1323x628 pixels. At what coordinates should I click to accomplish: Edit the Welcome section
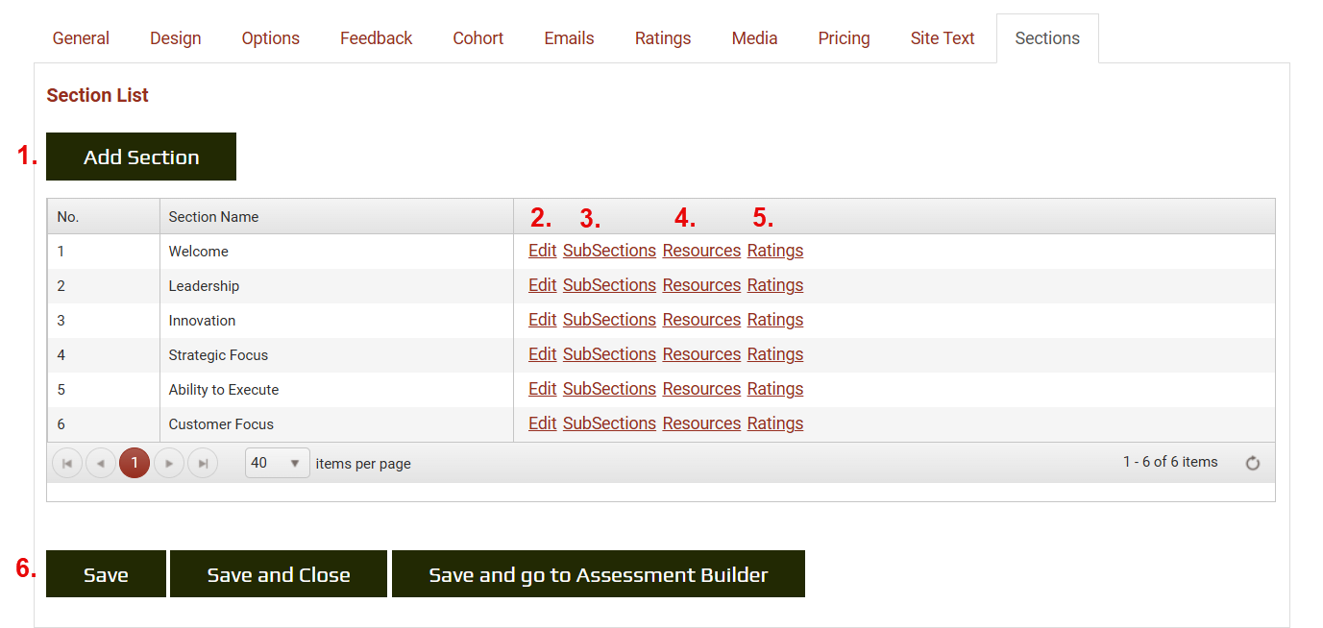[542, 250]
